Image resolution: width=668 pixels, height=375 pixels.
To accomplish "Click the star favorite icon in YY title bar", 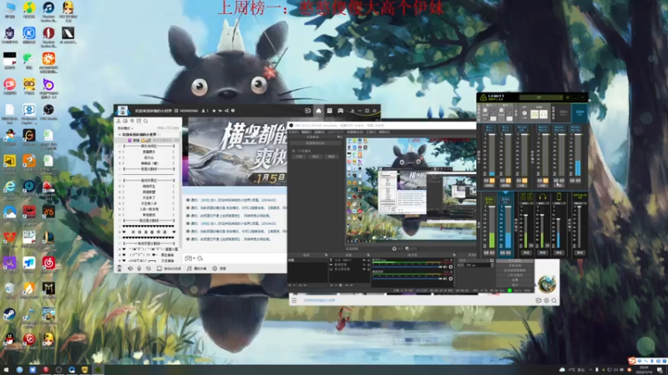I will [x=214, y=111].
